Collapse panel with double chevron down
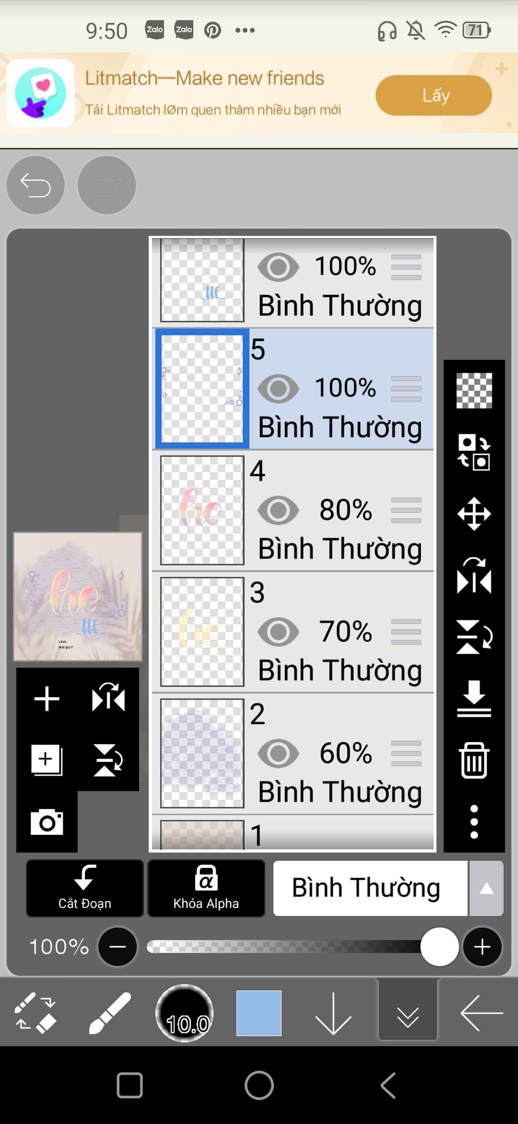Viewport: 518px width, 1124px height. [408, 1013]
